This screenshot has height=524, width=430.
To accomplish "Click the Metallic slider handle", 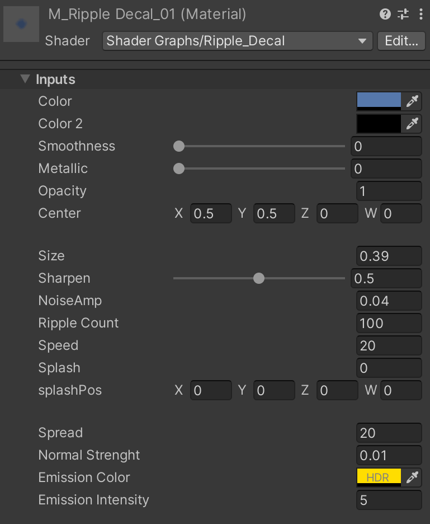I will 178,169.
